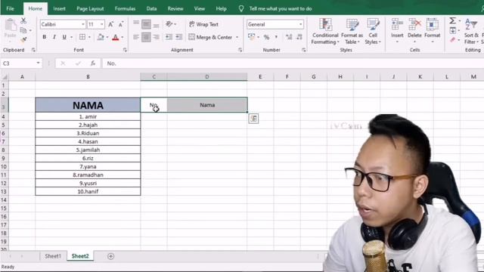Apply Comma Style
This screenshot has width=484, height=272.
[276, 37]
